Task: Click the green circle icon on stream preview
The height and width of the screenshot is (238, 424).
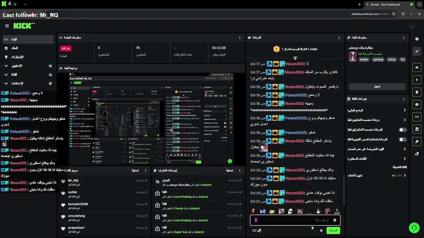Action: click(230, 161)
